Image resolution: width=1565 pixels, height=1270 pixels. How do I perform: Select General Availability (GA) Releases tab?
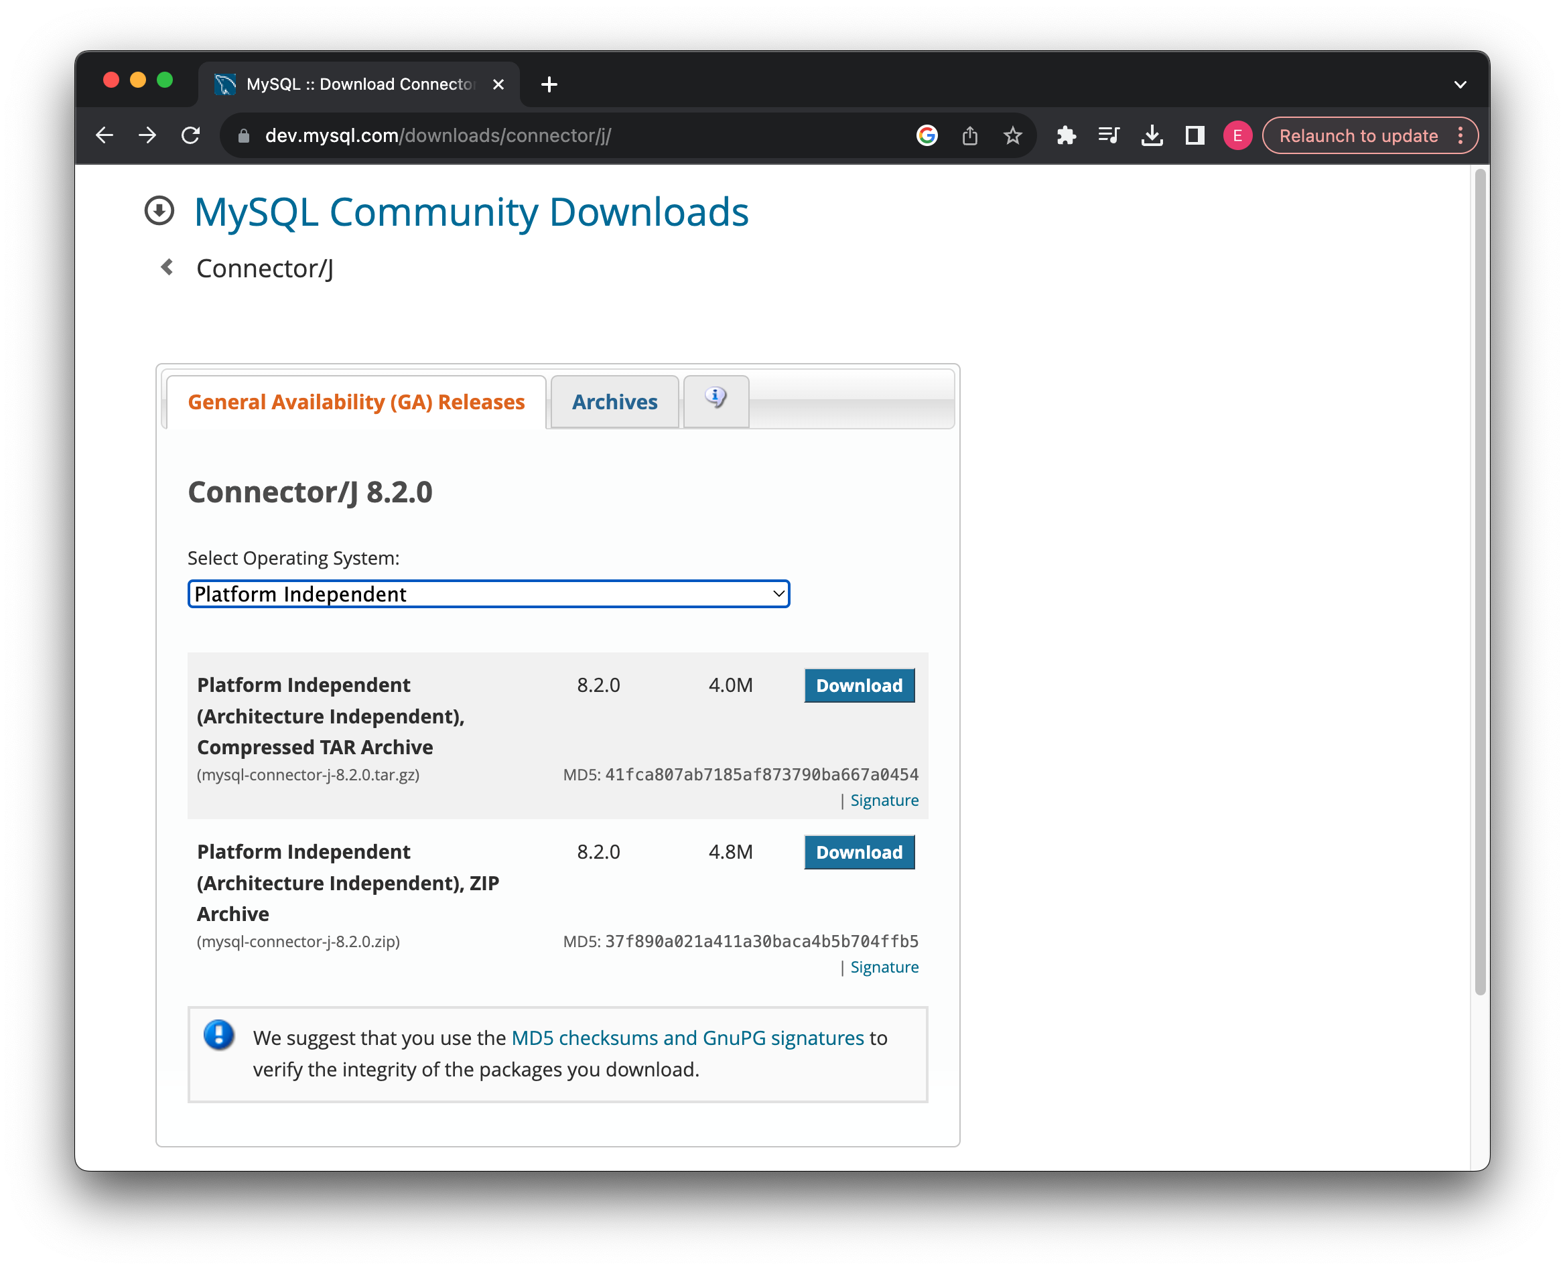click(x=356, y=403)
